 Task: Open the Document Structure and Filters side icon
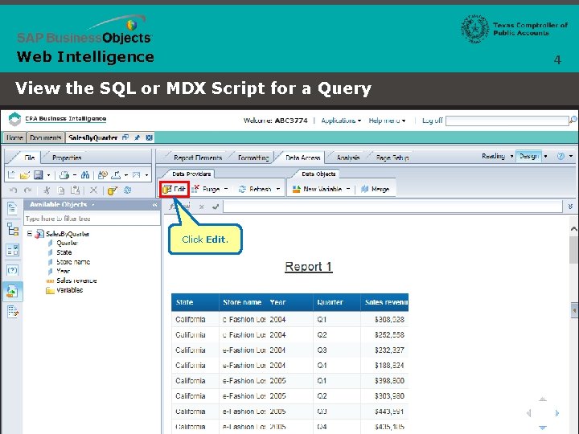(x=13, y=312)
